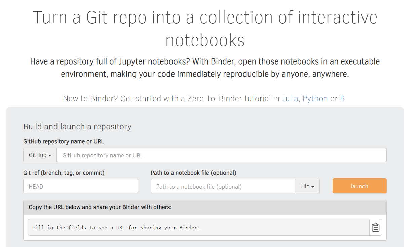The width and height of the screenshot is (420, 247).
Task: Click the 'New to Binder?' text
Action: tap(90, 99)
